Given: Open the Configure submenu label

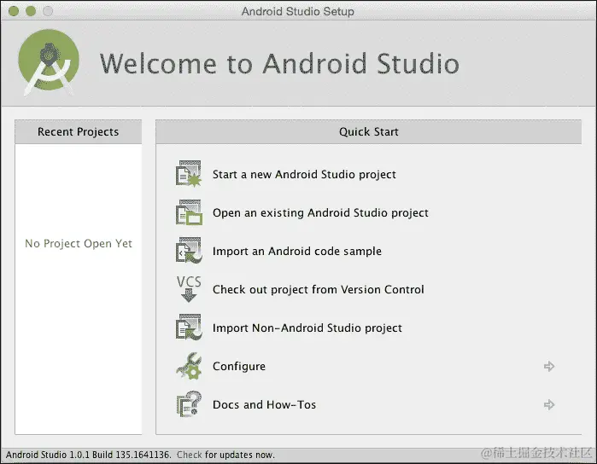Looking at the screenshot, I should click(x=239, y=366).
